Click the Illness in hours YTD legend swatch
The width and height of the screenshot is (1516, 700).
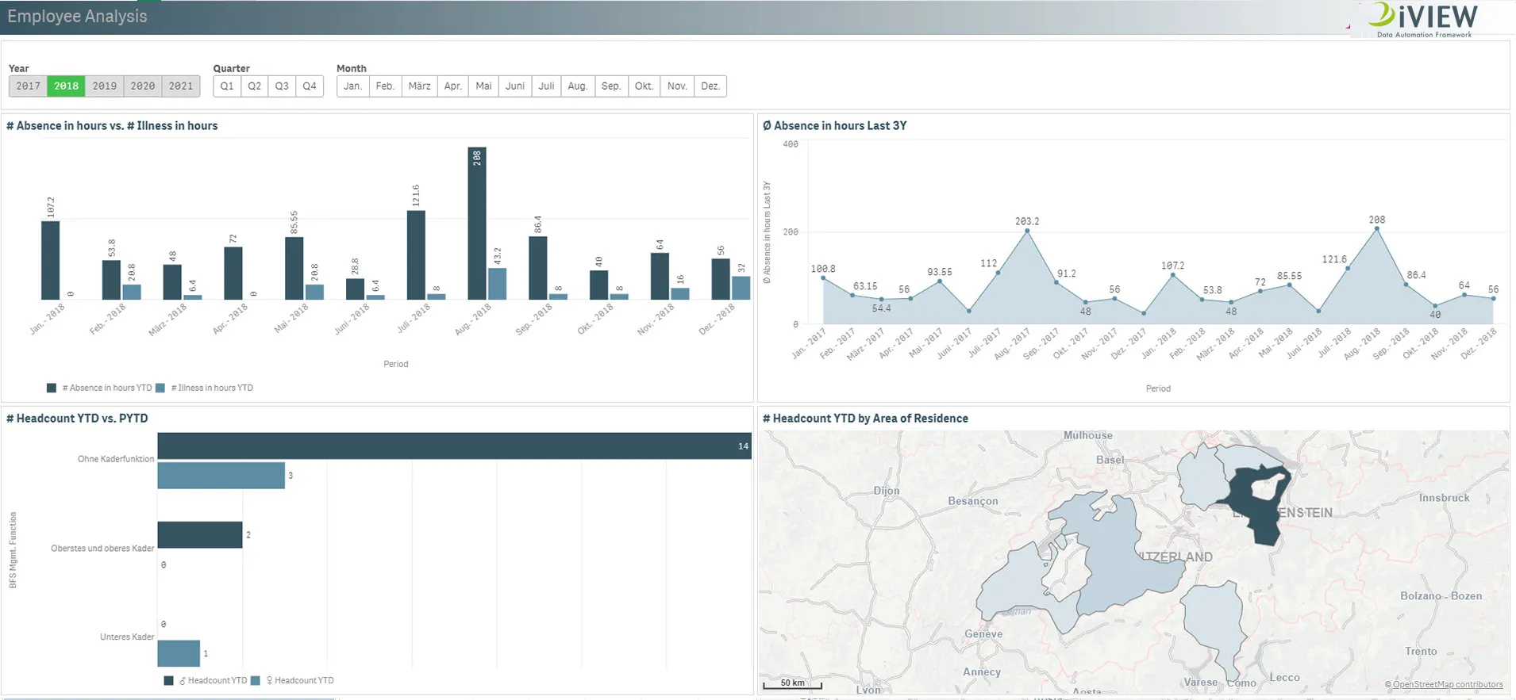point(160,388)
